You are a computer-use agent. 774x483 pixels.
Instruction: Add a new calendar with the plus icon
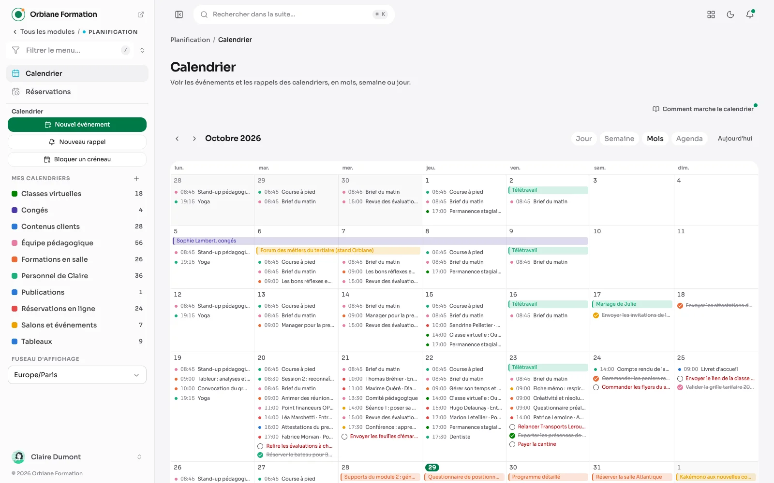(x=136, y=179)
